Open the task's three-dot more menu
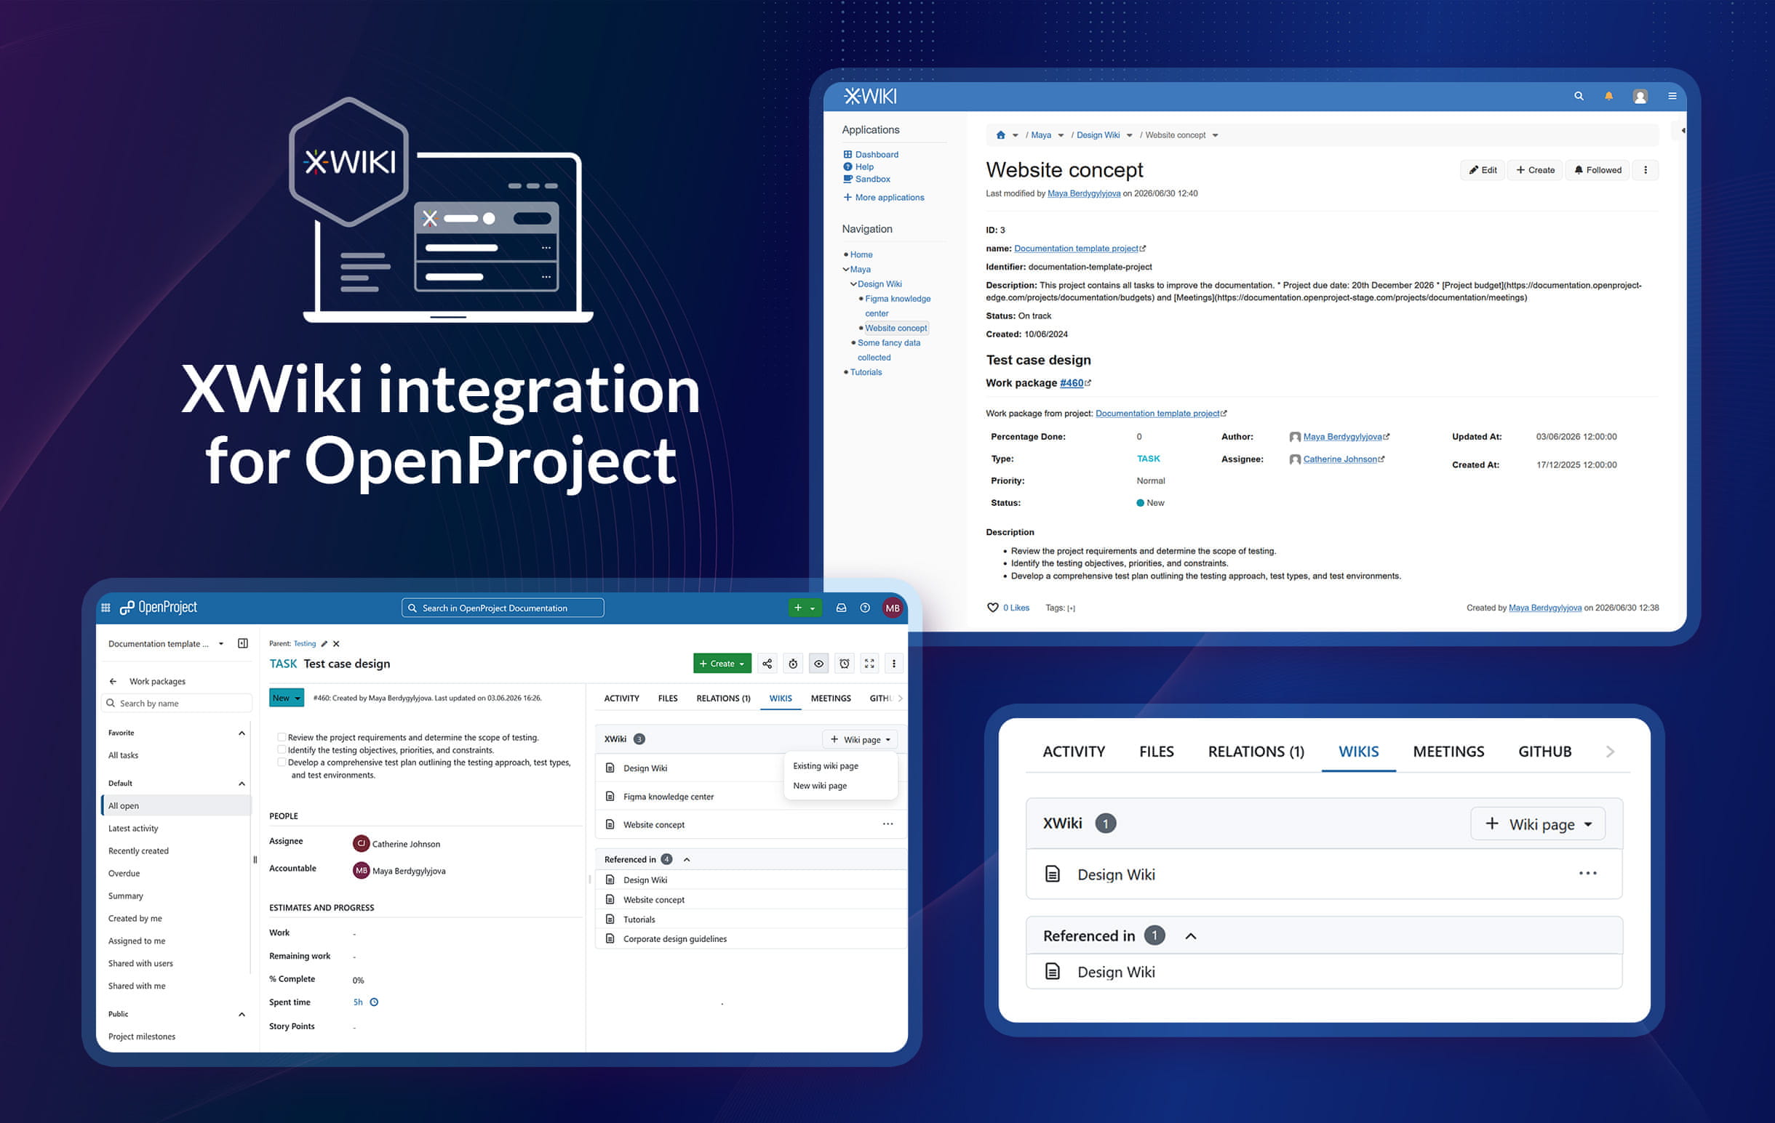Viewport: 1775px width, 1123px height. coord(894,664)
